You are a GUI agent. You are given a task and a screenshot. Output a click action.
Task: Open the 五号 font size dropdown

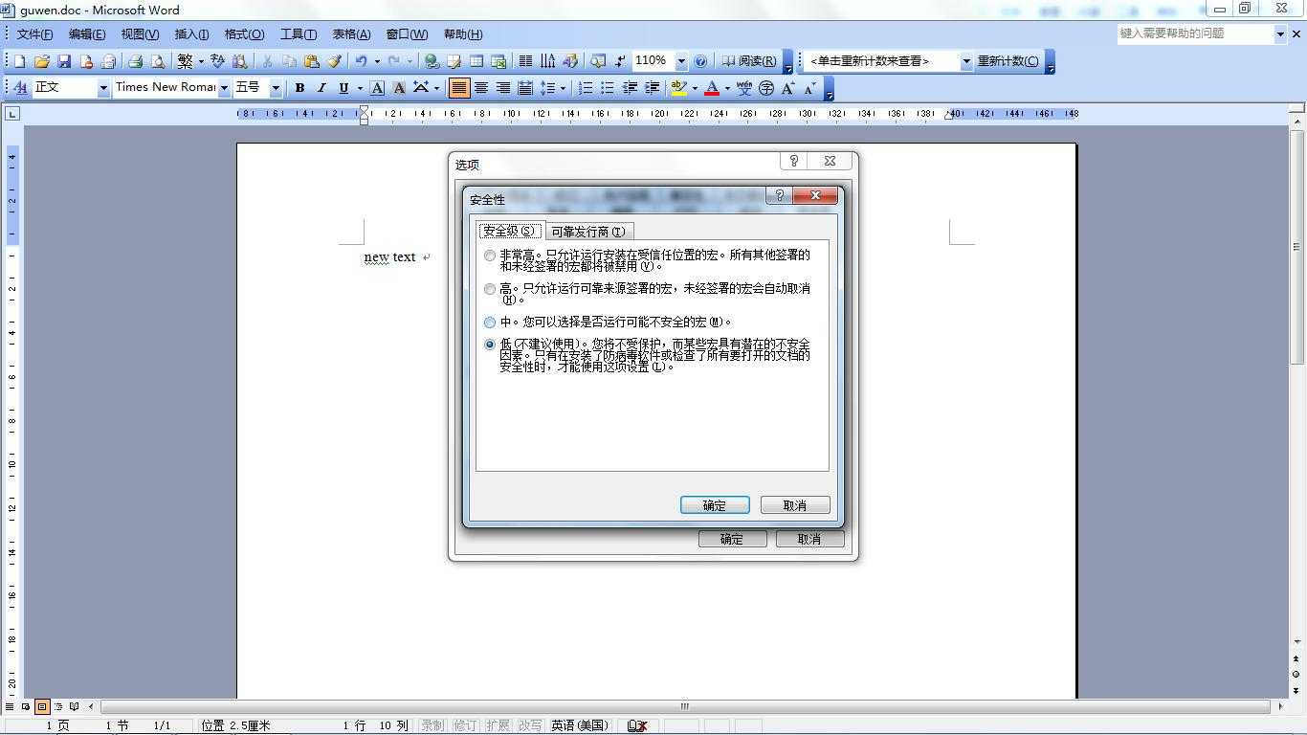tap(276, 88)
